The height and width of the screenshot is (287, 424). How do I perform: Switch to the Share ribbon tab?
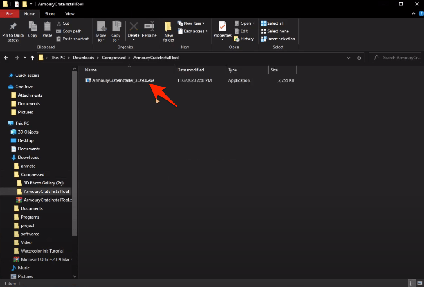(50, 14)
